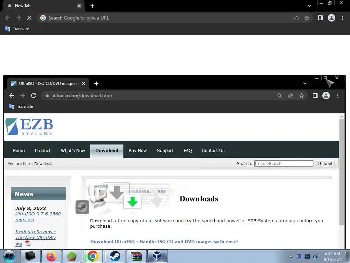Open UltraISO 9.7.6.3860 released link
This screenshot has width=350, height=263.
(x=38, y=217)
